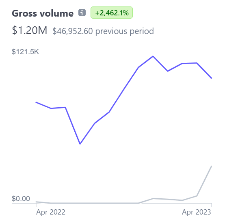Click the Apr 2023 axis label
Viewport: 227px width, 221px height.
point(197,212)
